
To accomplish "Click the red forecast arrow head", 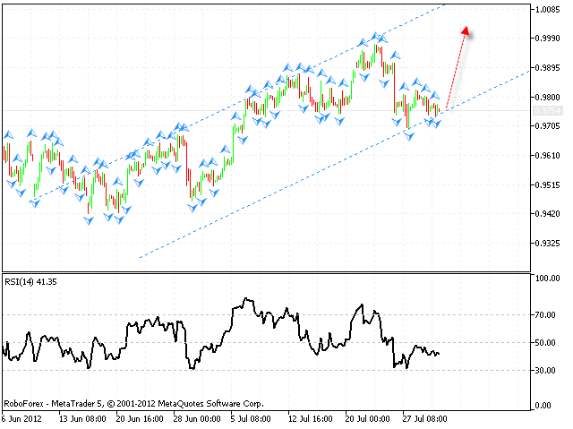I will point(466,30).
